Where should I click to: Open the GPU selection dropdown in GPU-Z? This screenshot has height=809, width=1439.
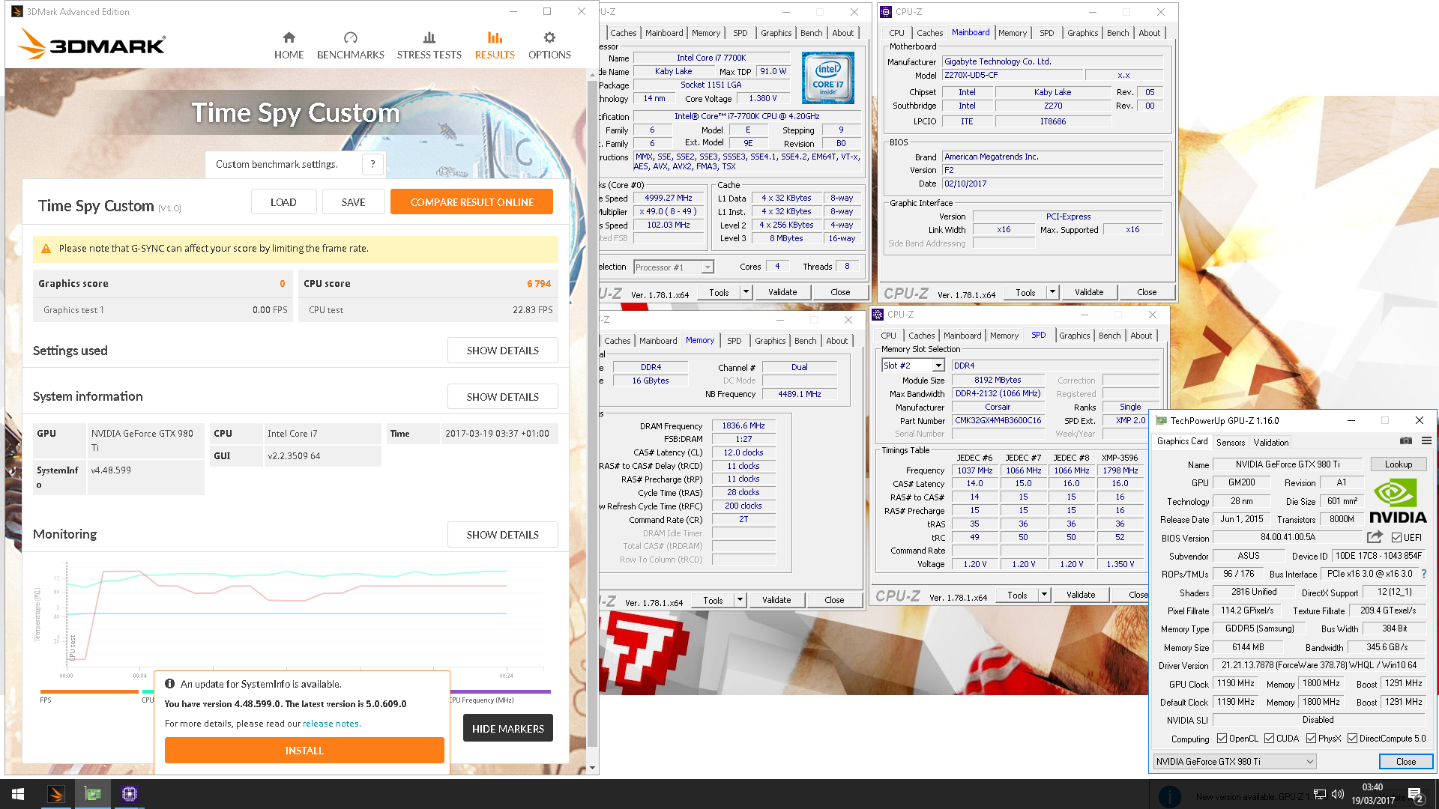click(x=1234, y=762)
